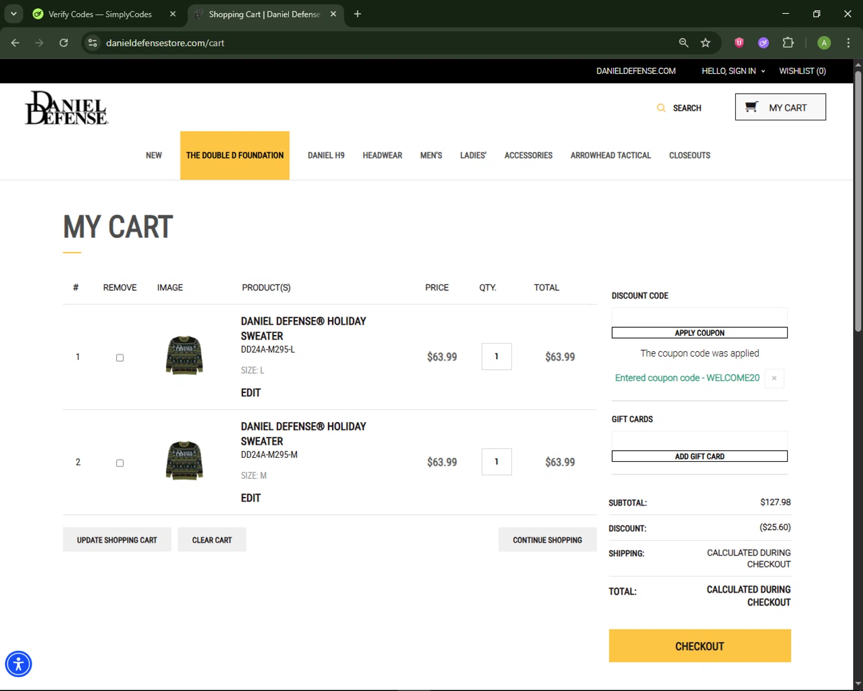Open the Headwear menu item
The height and width of the screenshot is (691, 863).
click(x=382, y=155)
